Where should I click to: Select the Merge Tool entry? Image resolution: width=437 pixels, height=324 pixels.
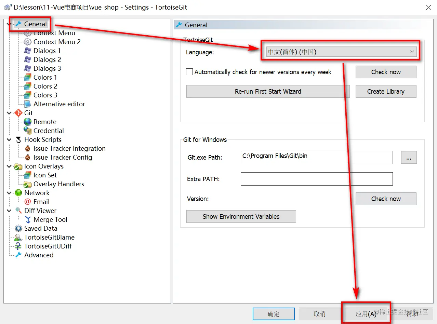click(50, 219)
